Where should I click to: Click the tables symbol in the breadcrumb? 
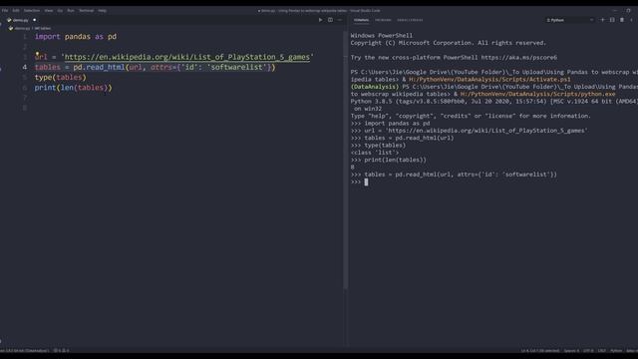click(x=43, y=29)
